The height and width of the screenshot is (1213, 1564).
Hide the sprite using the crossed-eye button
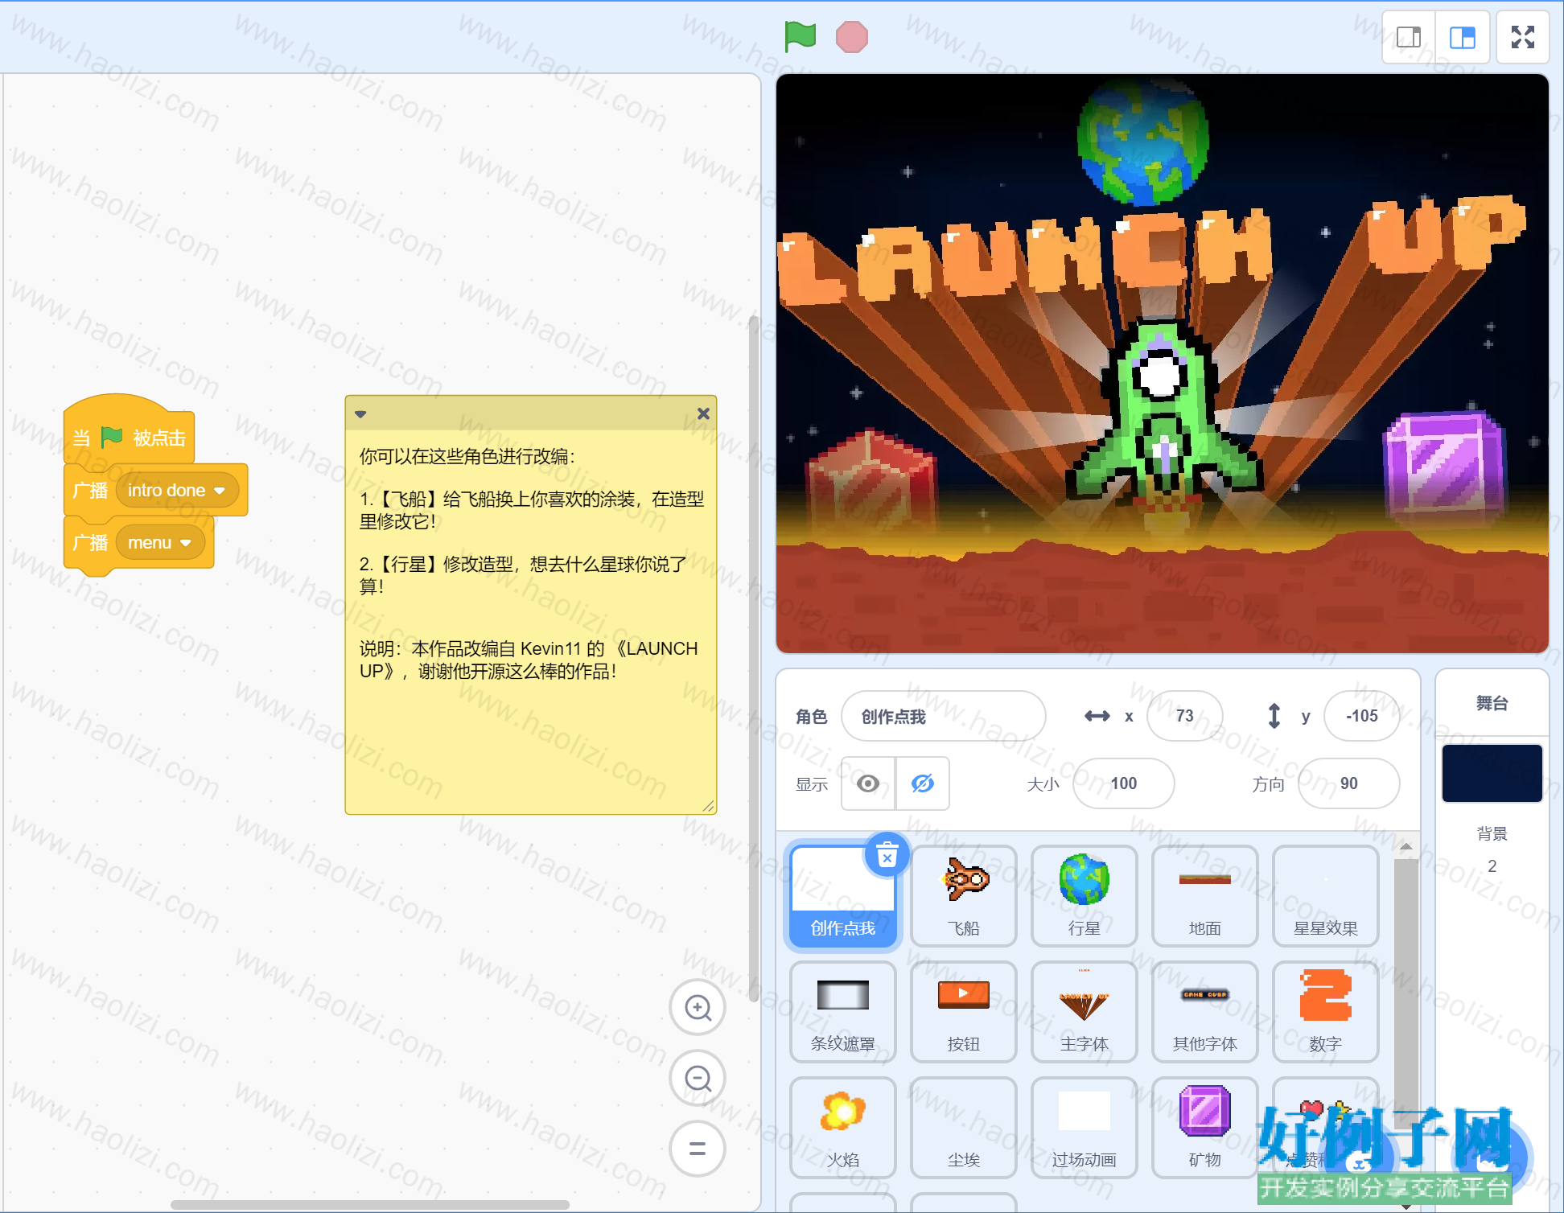click(923, 783)
